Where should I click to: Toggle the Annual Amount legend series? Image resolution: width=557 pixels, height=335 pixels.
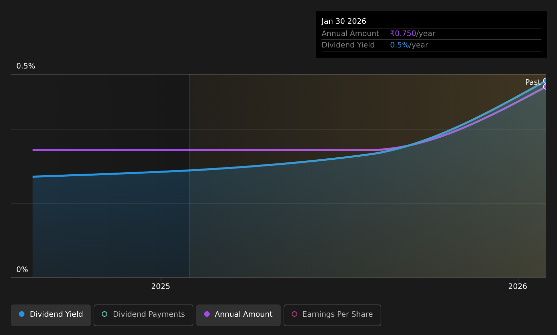coord(238,315)
